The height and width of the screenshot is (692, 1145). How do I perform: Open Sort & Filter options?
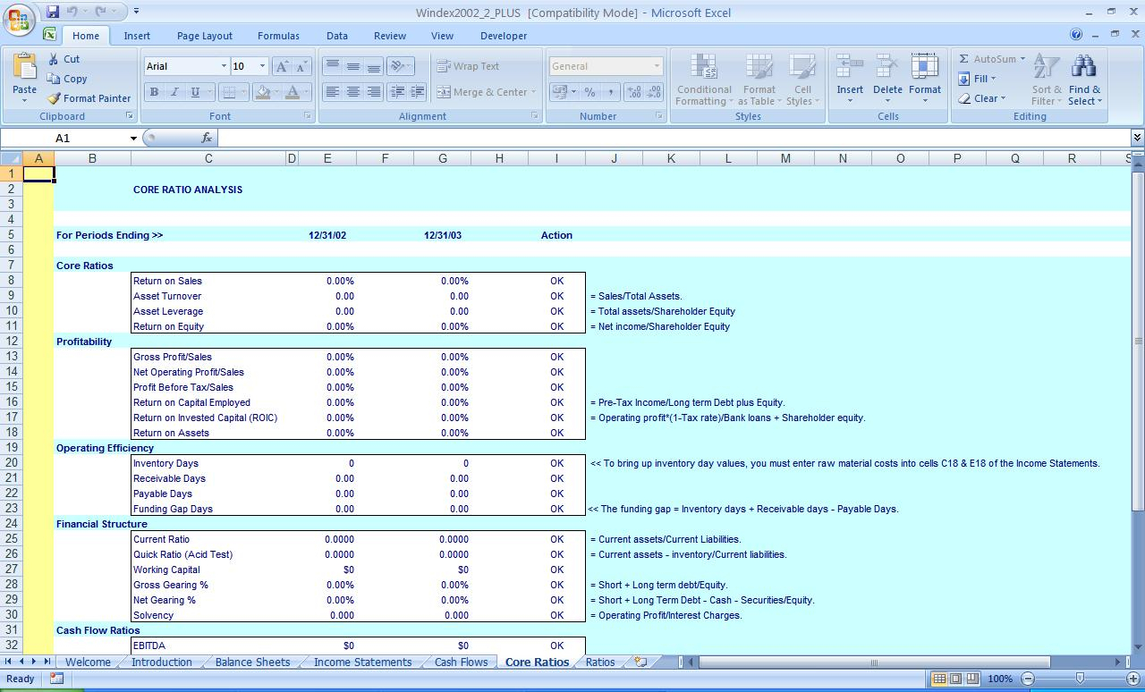pos(1046,80)
